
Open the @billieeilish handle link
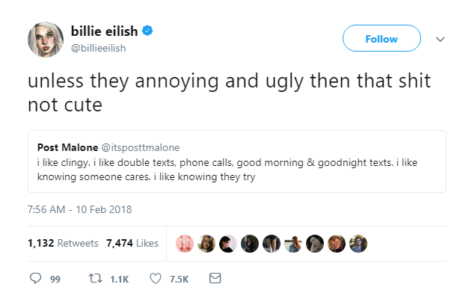click(98, 48)
